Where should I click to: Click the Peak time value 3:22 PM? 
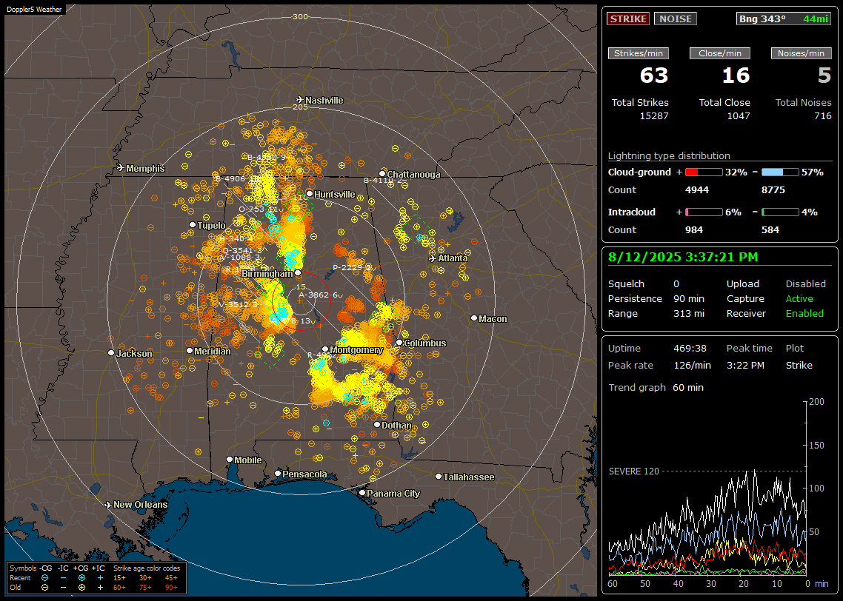click(745, 365)
